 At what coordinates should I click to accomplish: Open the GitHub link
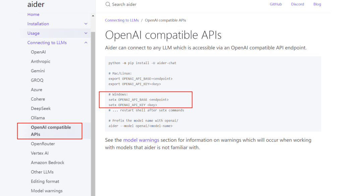pos(276,4)
